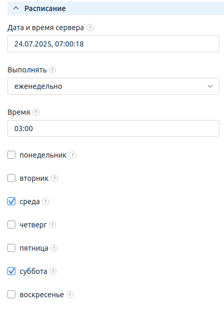Open the help icon next to среда
The image size is (224, 311).
pyautogui.click(x=46, y=202)
